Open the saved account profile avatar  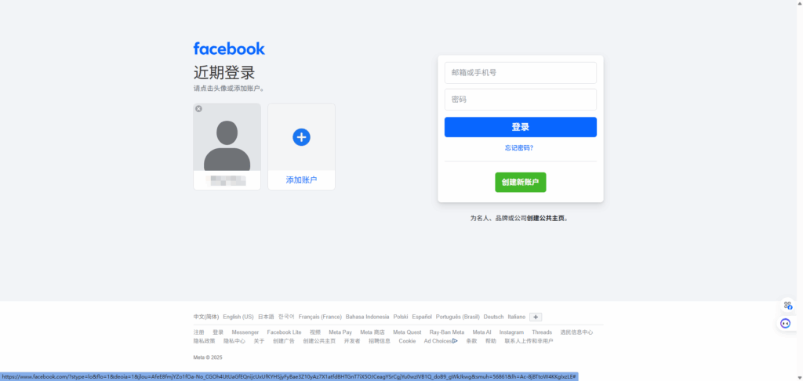tap(227, 137)
